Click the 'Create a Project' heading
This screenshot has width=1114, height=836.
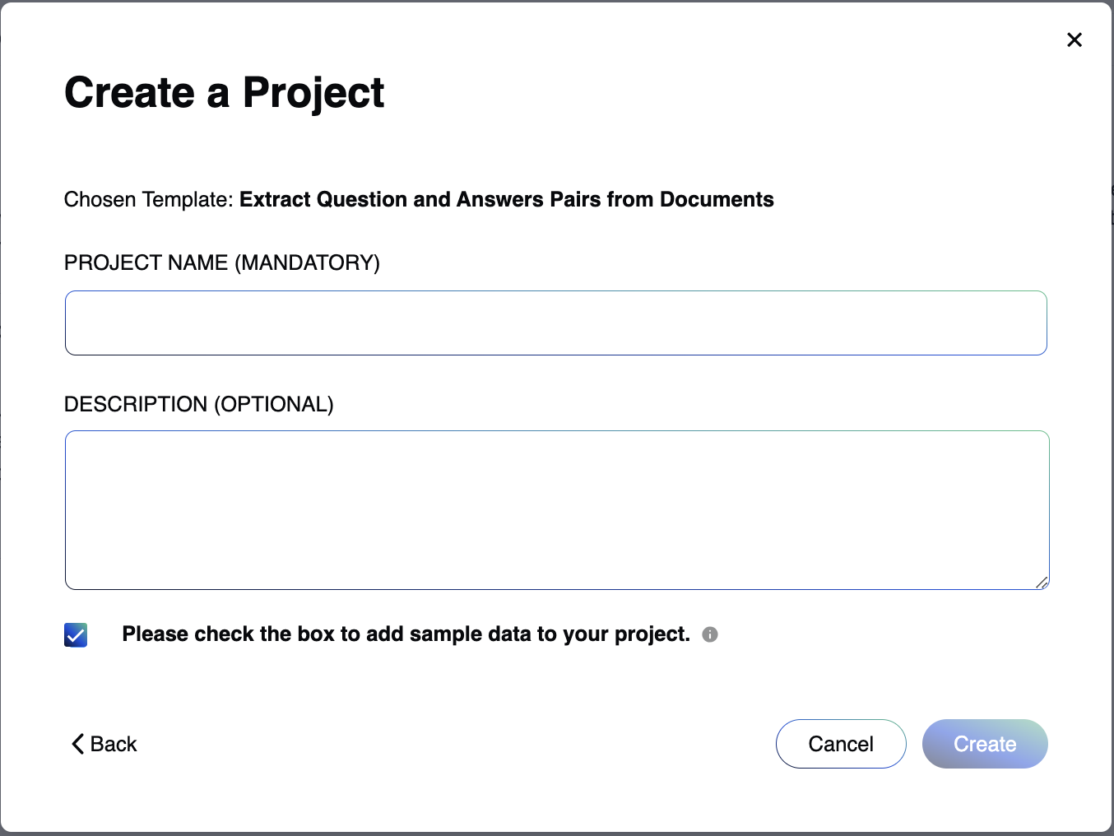pyautogui.click(x=225, y=92)
